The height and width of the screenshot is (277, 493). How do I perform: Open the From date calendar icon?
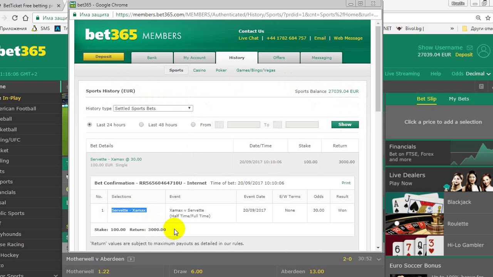click(219, 125)
